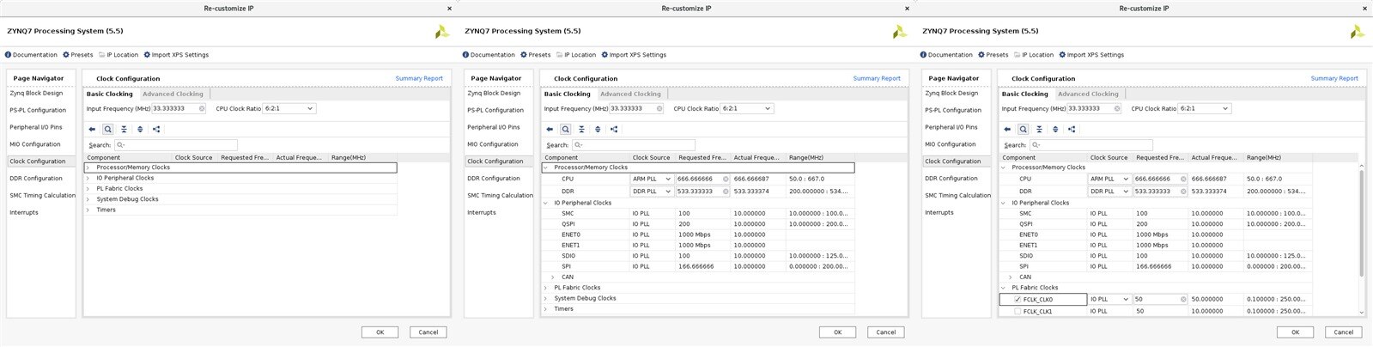
Task: Clear the CPU requested frequency in middle dialog
Action: pyautogui.click(x=726, y=180)
